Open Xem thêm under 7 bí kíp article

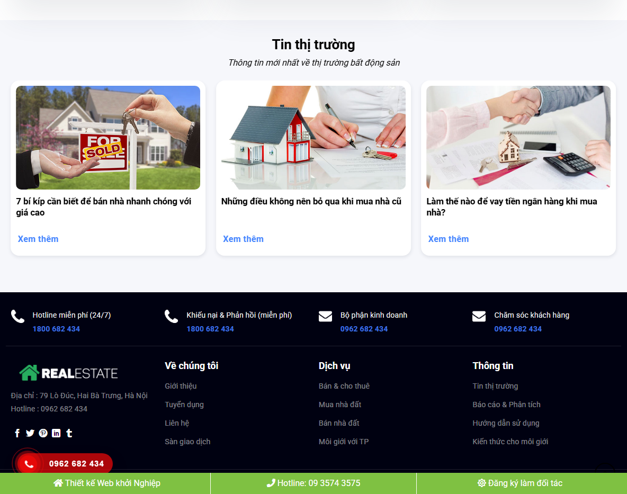pos(38,239)
